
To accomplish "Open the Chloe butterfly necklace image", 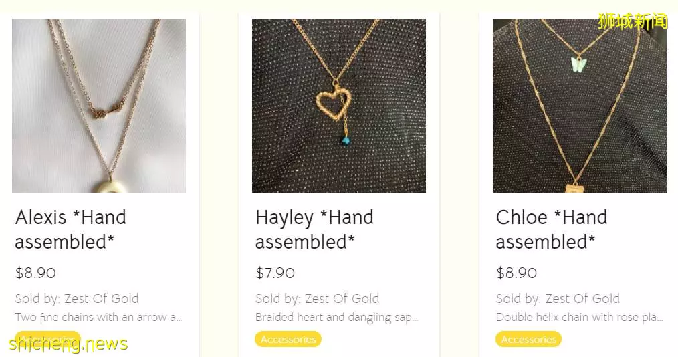I will click(x=580, y=106).
